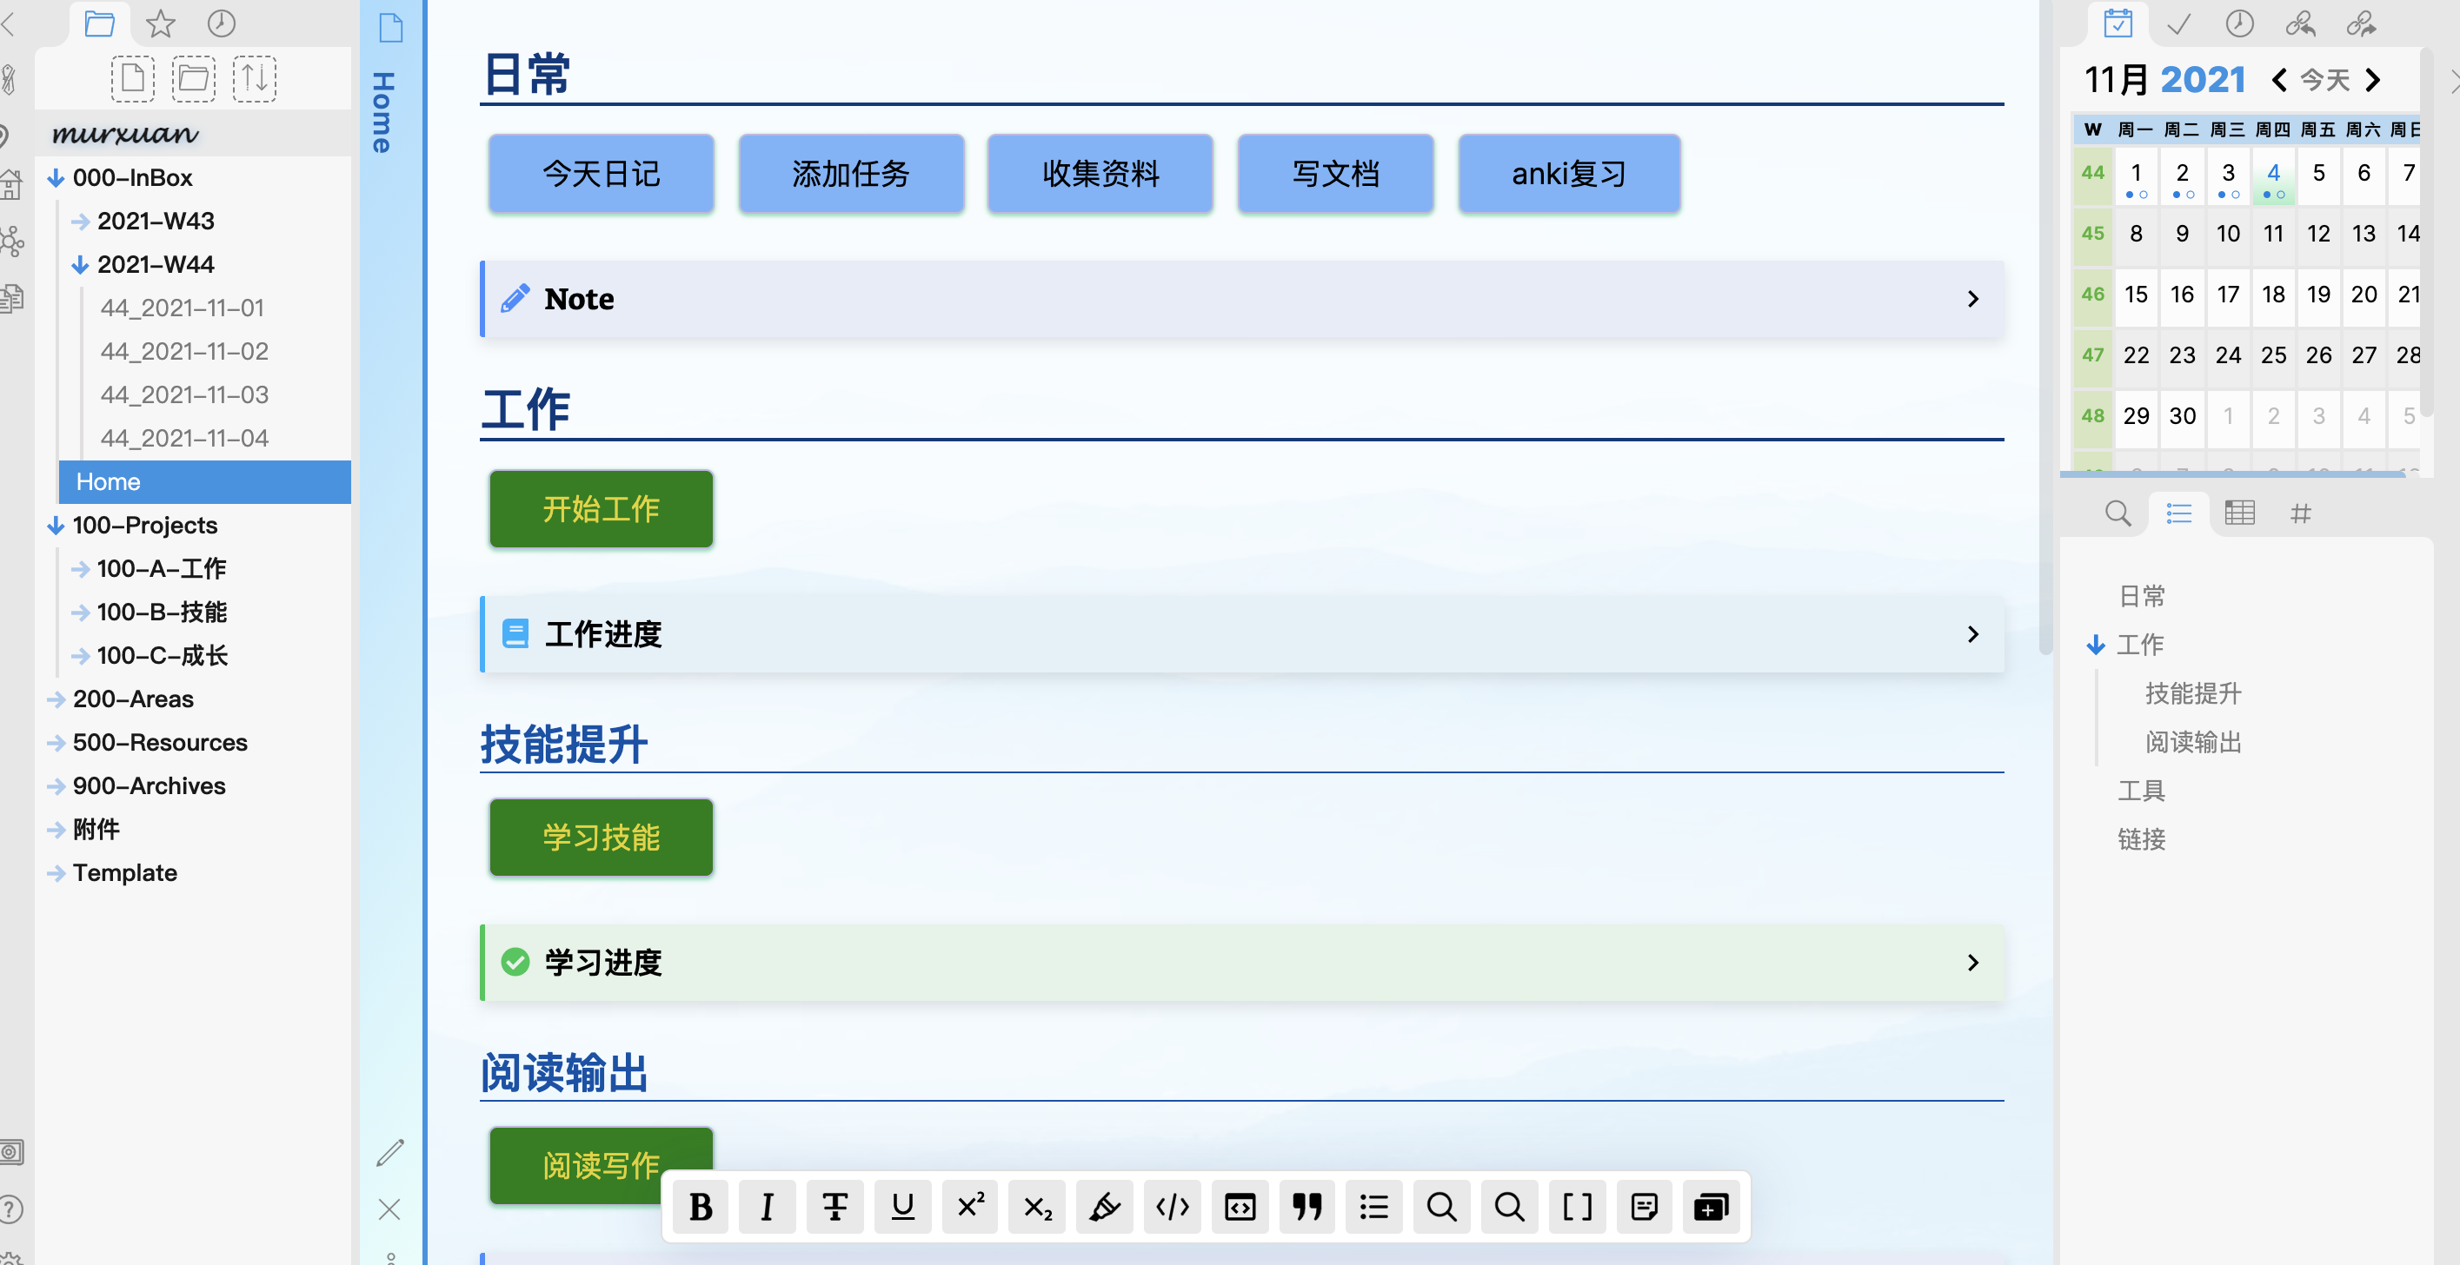This screenshot has width=2460, height=1265.
Task: Expand the 工作进度 callout
Action: pyautogui.click(x=1973, y=634)
